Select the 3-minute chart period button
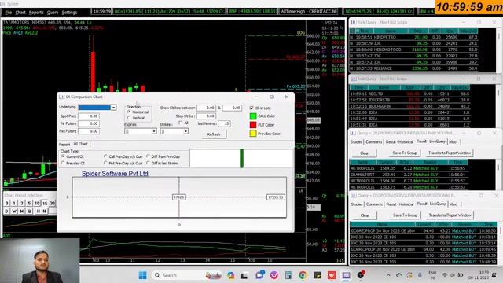Image resolution: width=503 pixels, height=283 pixels. click(22, 204)
